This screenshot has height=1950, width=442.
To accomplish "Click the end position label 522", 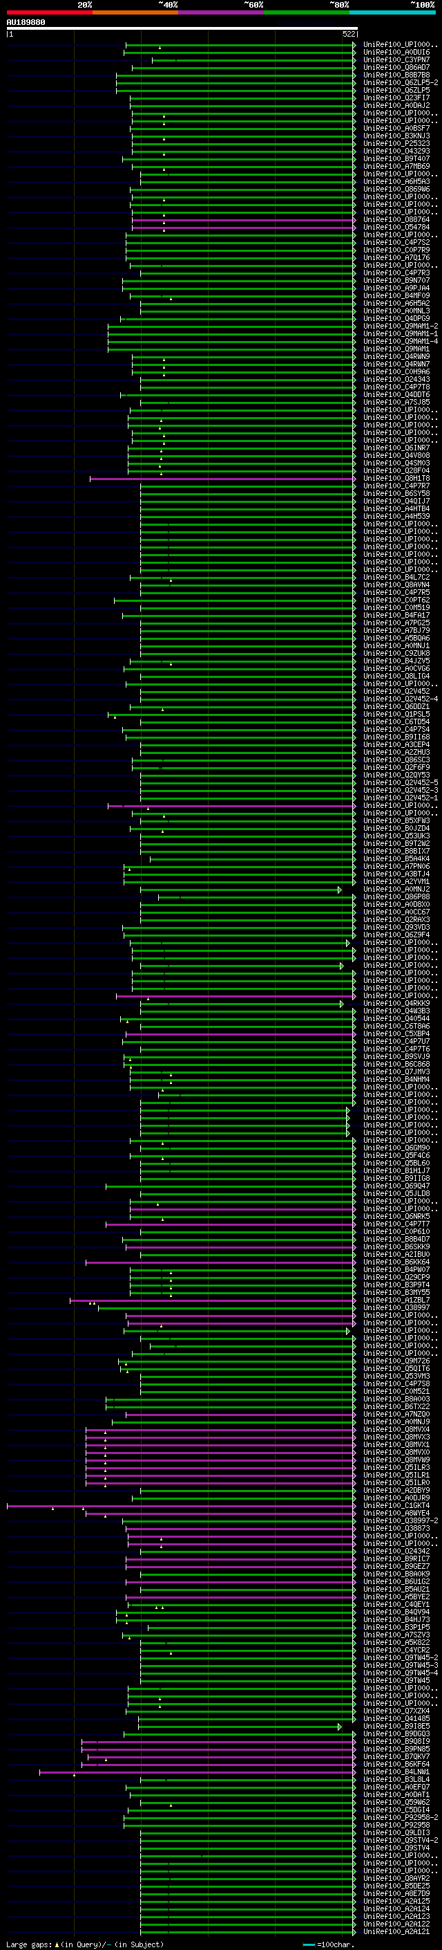I will pos(349,34).
